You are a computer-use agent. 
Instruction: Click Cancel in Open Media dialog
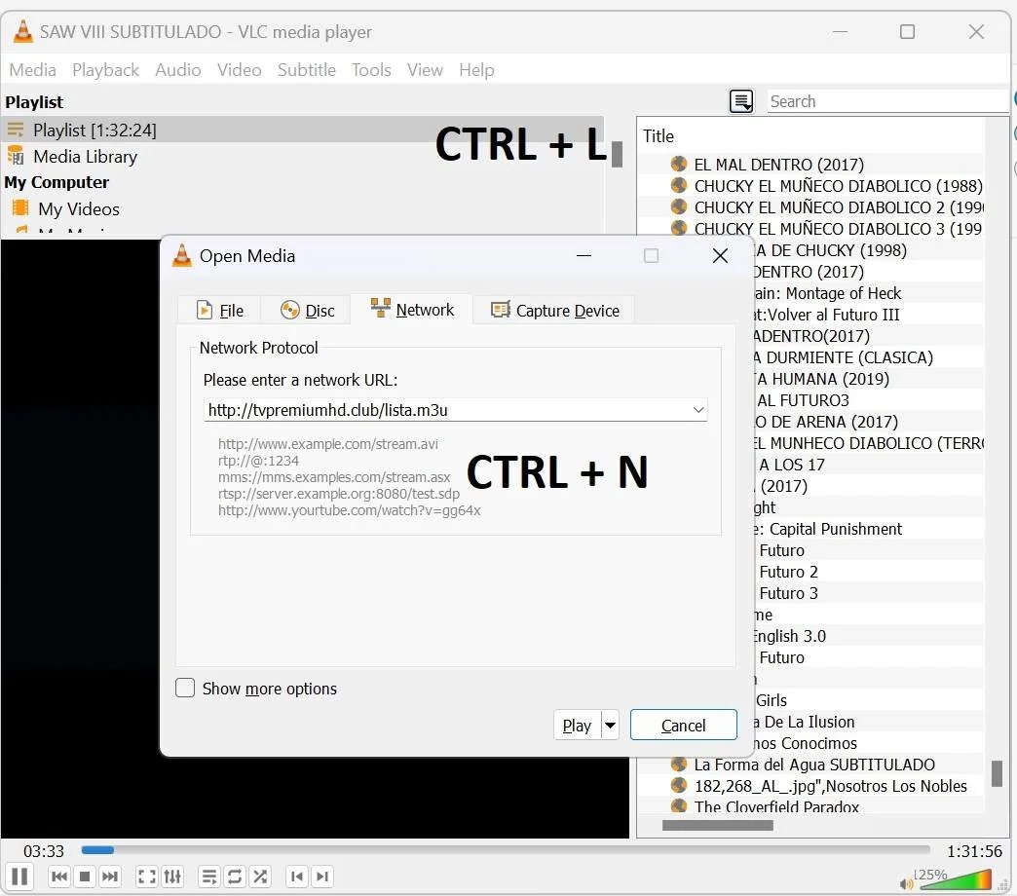pos(684,725)
